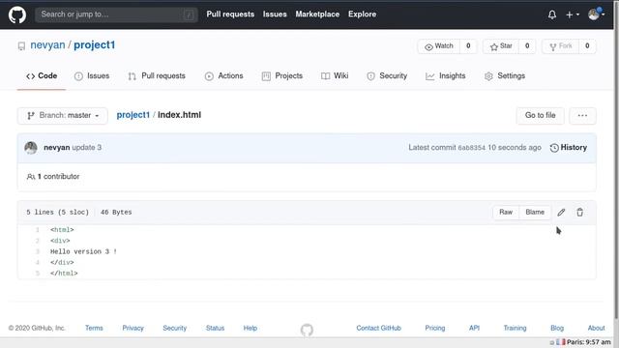
Task: Open the Contact GitHub footer link
Action: 378,328
